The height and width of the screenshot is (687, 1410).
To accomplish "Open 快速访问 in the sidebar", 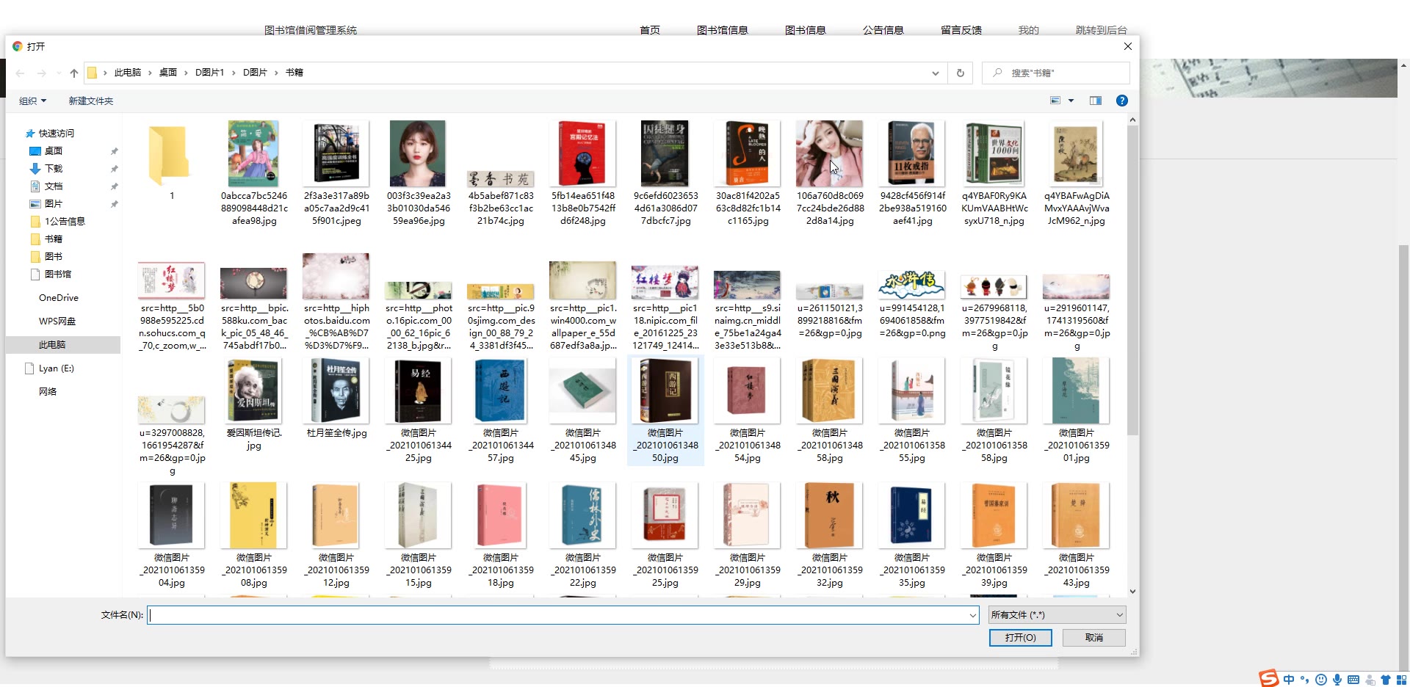I will click(x=56, y=133).
